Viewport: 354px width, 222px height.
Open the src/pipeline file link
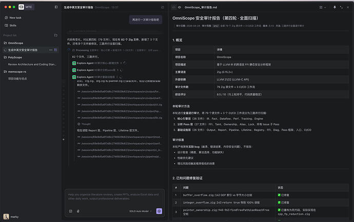[120, 157]
